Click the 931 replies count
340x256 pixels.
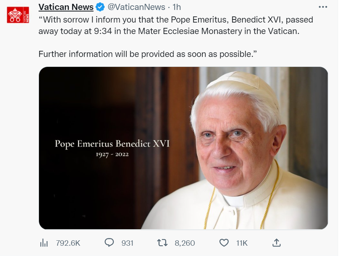tap(127, 243)
